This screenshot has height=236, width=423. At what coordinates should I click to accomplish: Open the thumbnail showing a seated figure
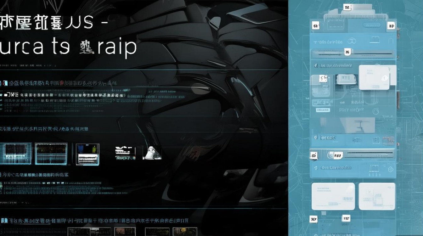(x=152, y=153)
